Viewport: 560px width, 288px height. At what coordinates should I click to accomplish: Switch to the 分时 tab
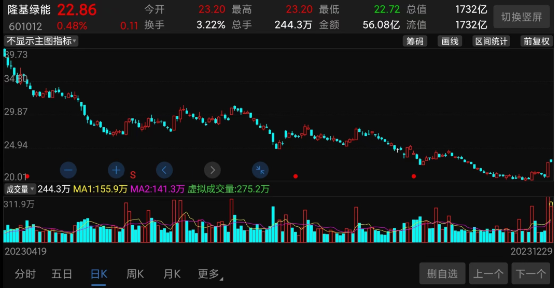[25, 274]
